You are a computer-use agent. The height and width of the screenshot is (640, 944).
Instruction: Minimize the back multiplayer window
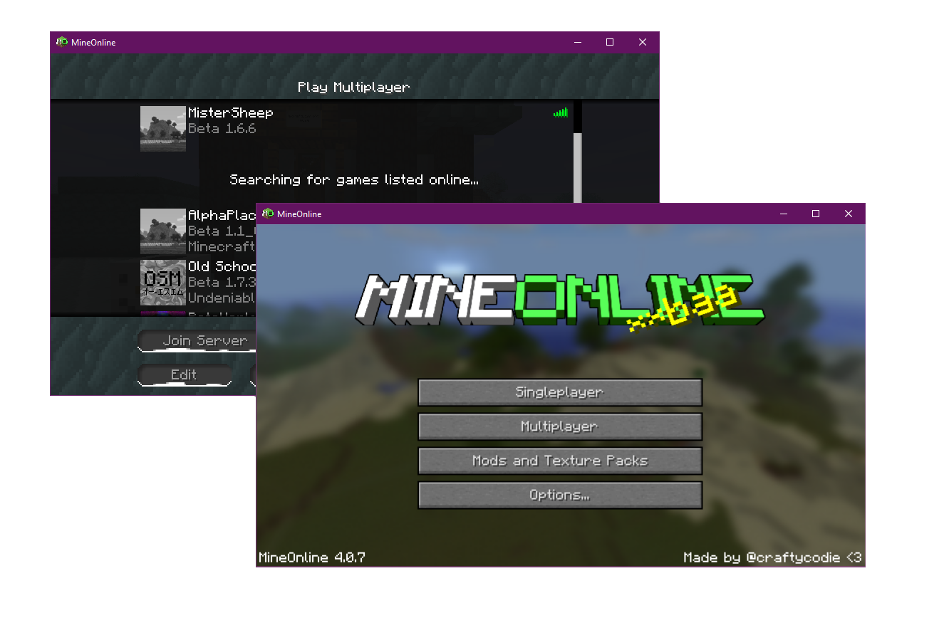click(578, 42)
